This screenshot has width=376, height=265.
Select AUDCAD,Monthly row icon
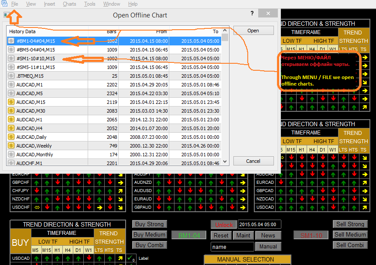11,155
